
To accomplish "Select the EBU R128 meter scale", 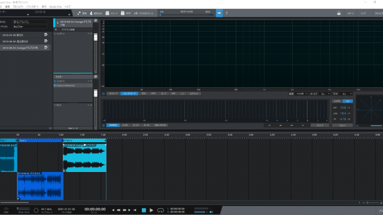I will (x=160, y=125).
